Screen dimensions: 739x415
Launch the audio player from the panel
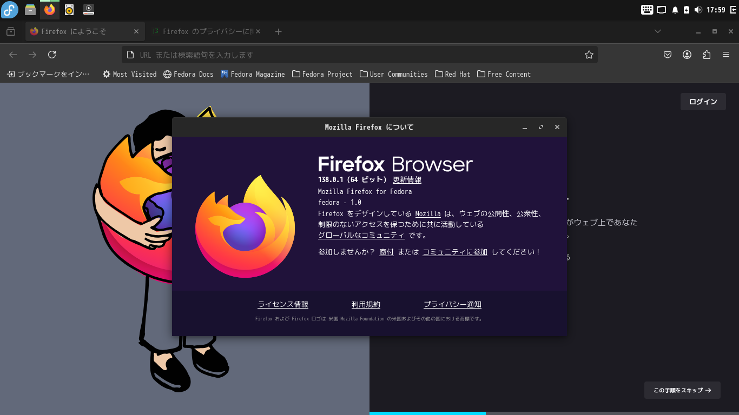point(69,10)
